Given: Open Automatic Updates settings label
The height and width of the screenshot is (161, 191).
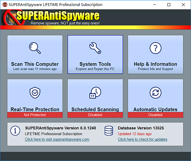Looking at the screenshot, I should pyautogui.click(x=155, y=109).
